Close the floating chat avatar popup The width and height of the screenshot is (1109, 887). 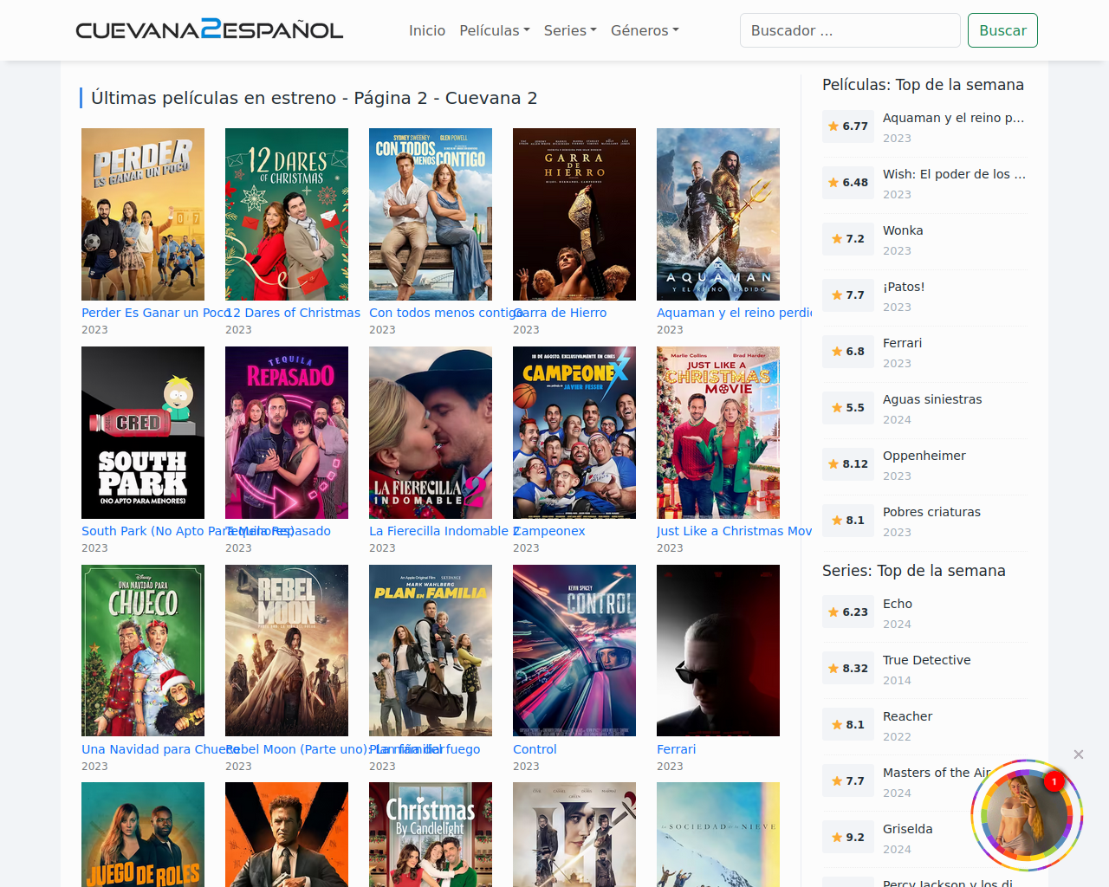[x=1079, y=754]
